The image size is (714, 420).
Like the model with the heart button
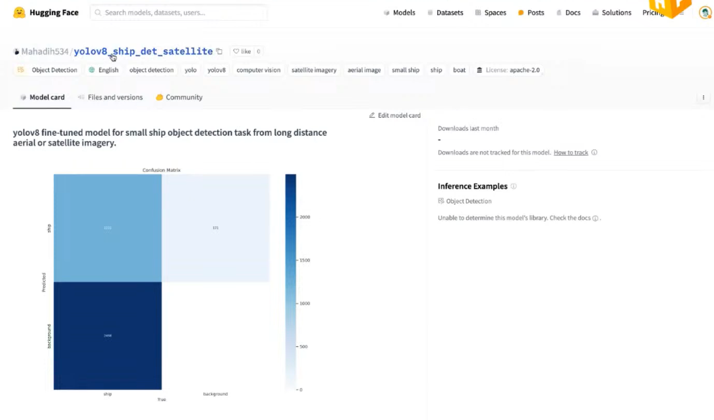241,51
